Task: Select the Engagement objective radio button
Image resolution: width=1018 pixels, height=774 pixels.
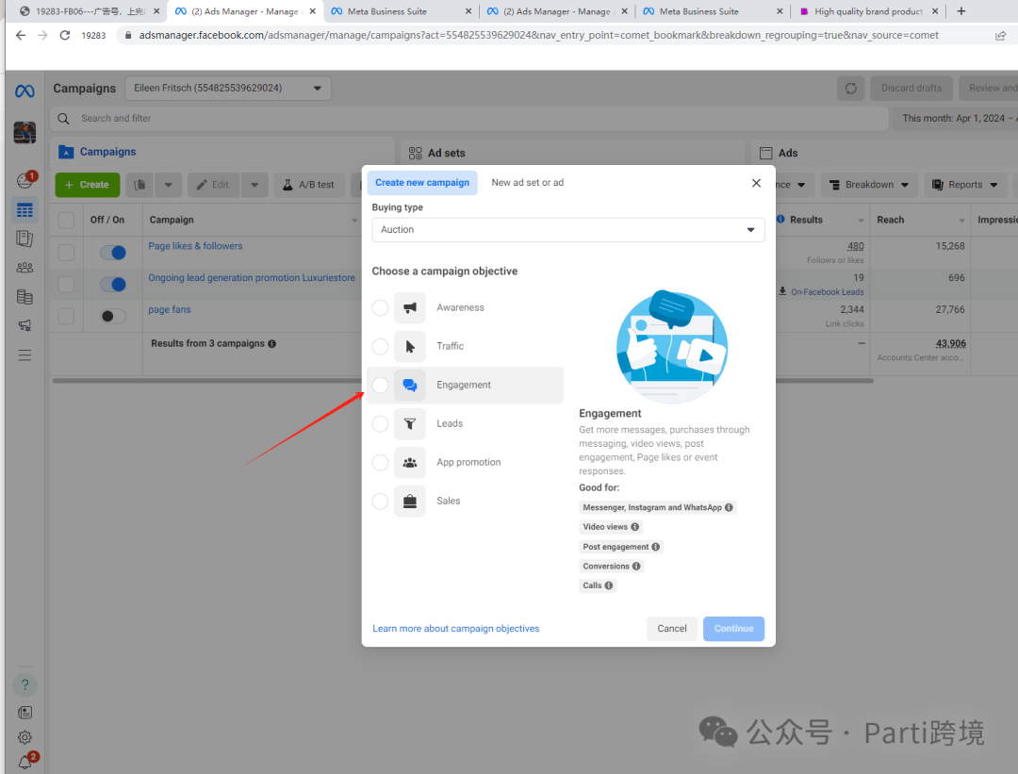Action: (x=380, y=385)
